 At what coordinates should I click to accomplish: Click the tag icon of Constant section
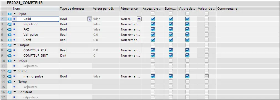(9, 92)
